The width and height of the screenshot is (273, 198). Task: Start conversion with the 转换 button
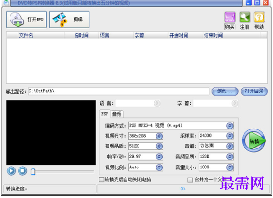pyautogui.click(x=253, y=140)
